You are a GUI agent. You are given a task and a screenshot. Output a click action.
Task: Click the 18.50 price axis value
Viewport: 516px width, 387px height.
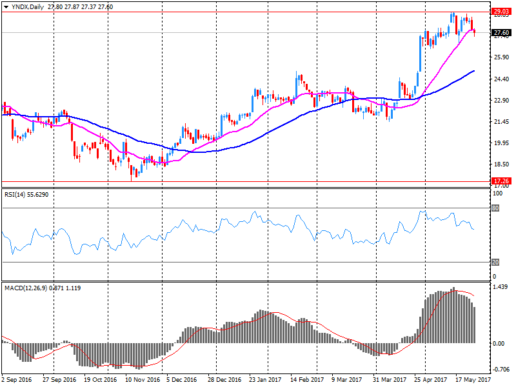click(501, 164)
